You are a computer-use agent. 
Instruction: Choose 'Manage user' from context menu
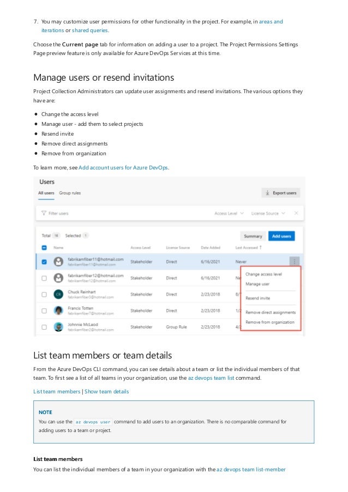point(257,284)
